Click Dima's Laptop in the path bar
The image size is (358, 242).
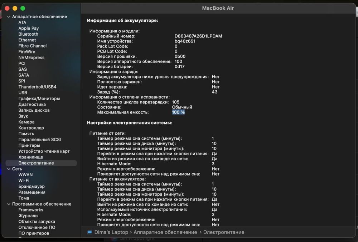coord(111,232)
